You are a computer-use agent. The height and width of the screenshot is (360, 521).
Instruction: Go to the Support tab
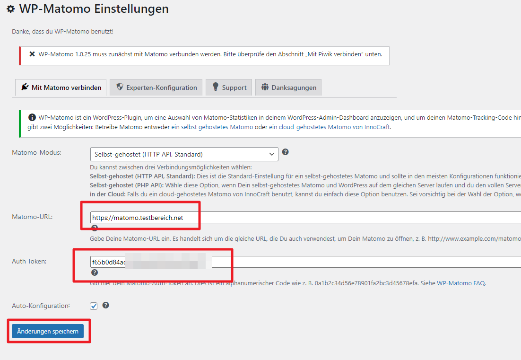click(x=229, y=88)
